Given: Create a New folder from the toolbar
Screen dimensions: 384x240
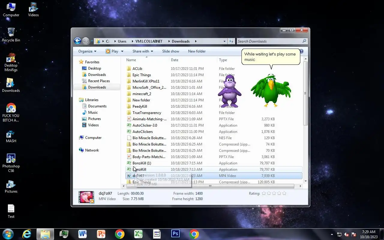Looking at the screenshot, I should click(x=197, y=51).
